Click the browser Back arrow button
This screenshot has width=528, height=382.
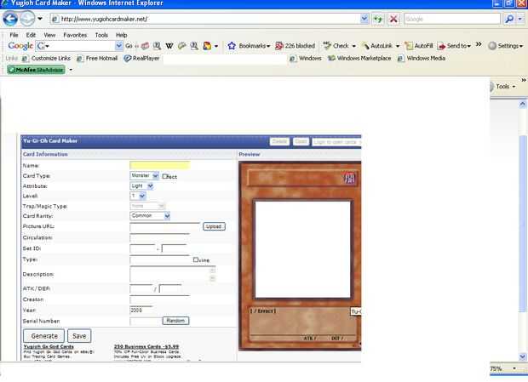tap(10, 19)
